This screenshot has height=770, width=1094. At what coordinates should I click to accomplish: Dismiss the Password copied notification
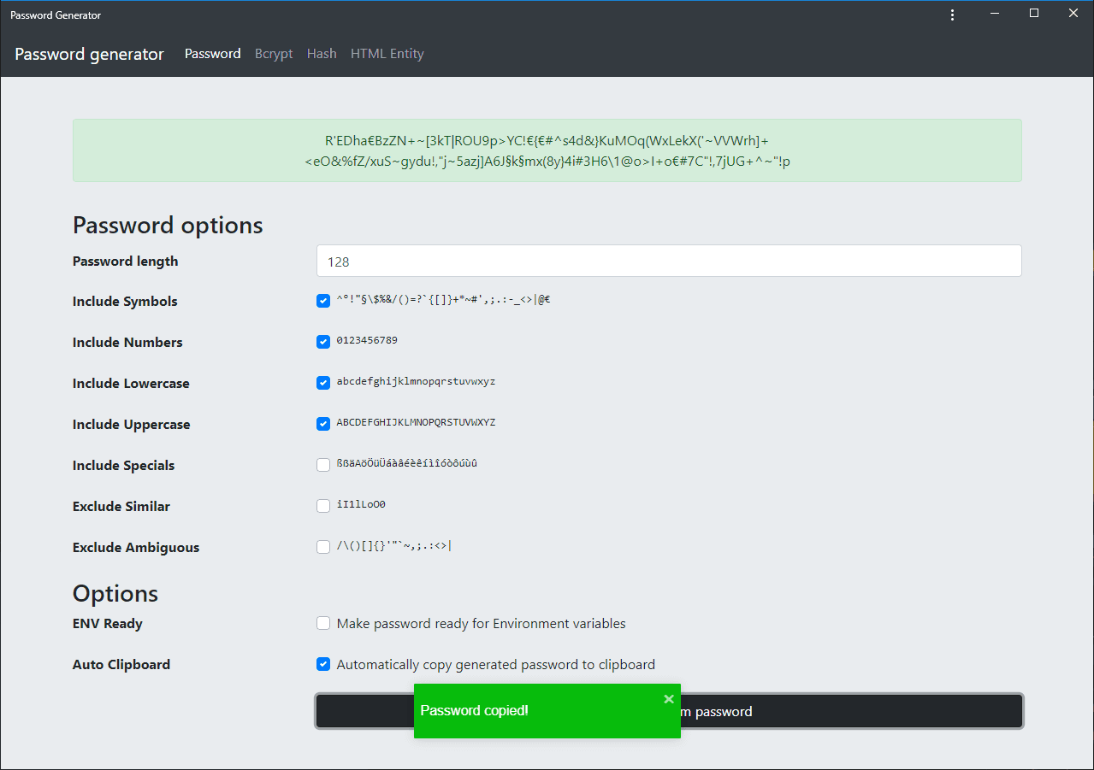coord(669,699)
